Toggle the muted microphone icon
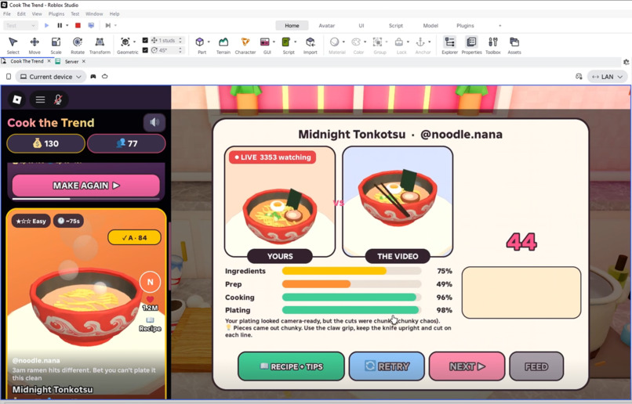The width and height of the screenshot is (632, 404). [x=58, y=99]
